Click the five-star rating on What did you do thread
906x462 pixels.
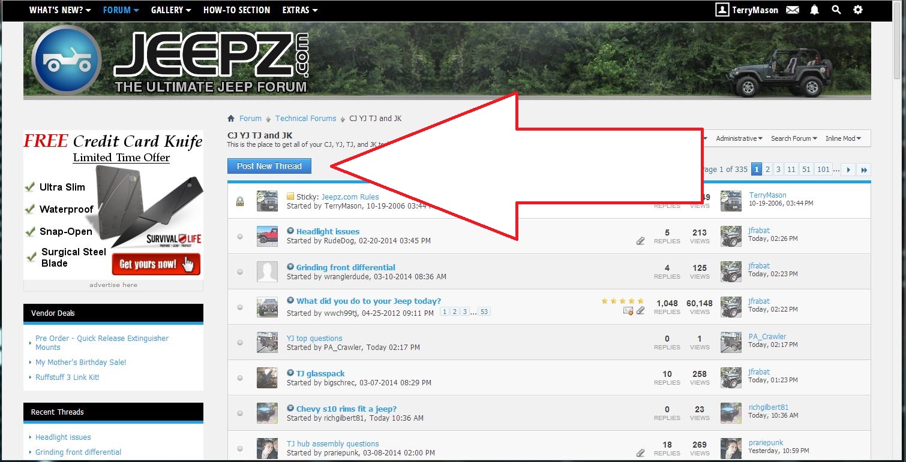click(623, 301)
